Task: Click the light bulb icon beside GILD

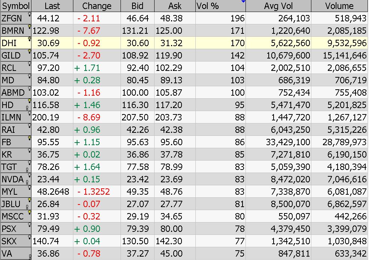Action: 30,51
